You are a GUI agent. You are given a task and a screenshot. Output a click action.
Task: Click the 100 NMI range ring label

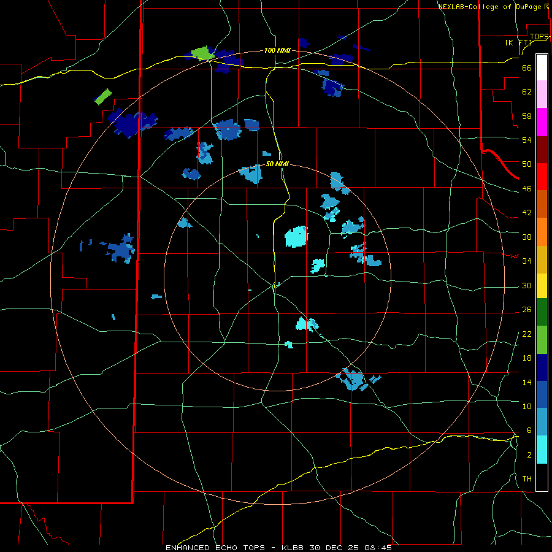277,51
